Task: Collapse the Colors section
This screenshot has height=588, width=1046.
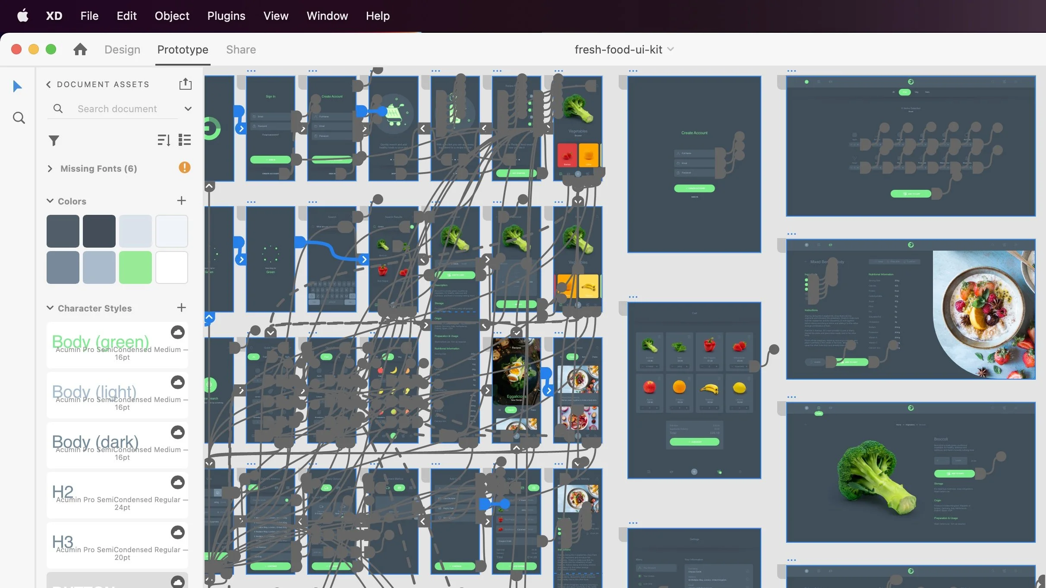Action: tap(50, 201)
